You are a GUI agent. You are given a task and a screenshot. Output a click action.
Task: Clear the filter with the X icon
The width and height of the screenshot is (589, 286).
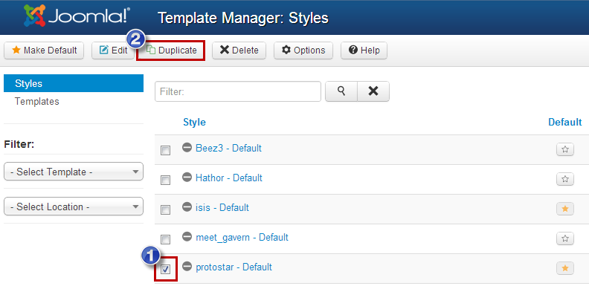click(373, 91)
